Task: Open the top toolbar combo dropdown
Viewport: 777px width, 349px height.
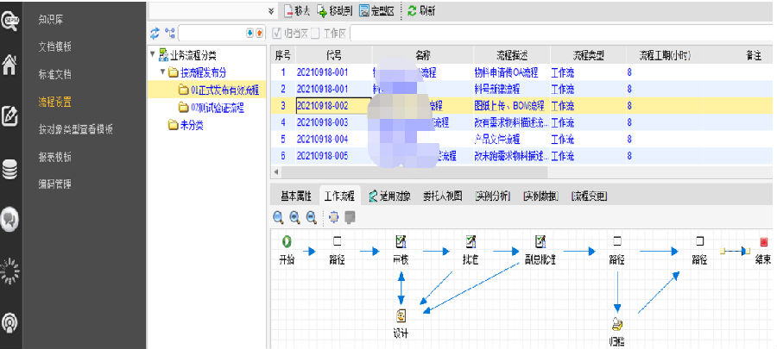Action: (x=270, y=11)
